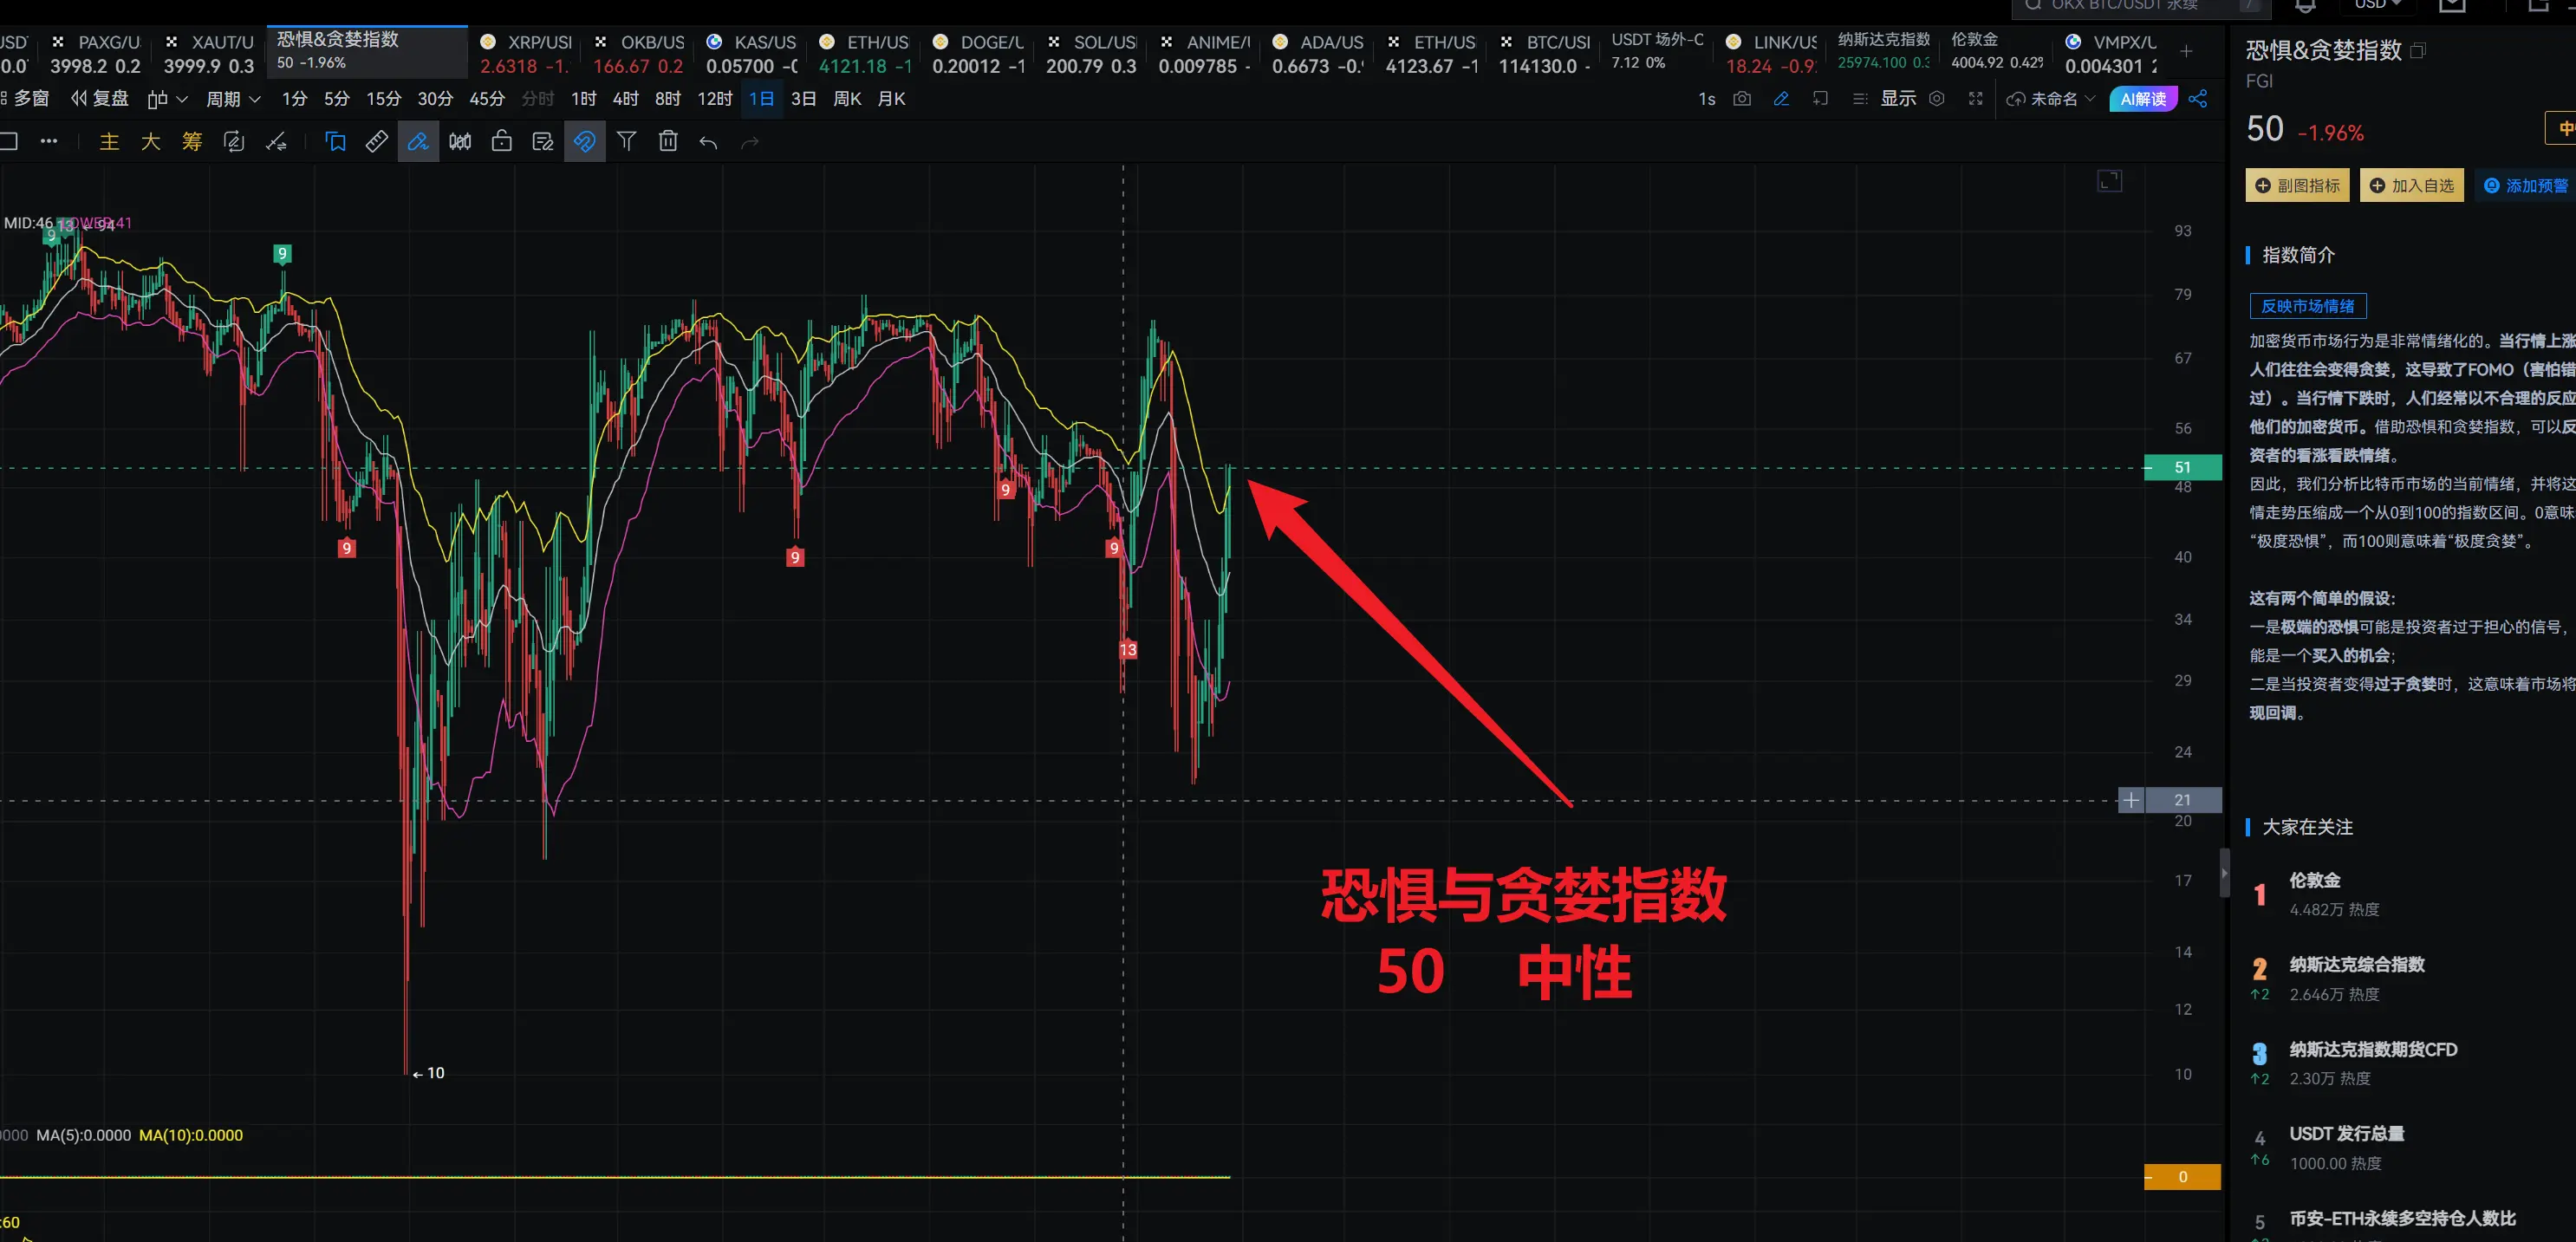Open the USD currency dropdown
The width and height of the screenshot is (2576, 1242).
pyautogui.click(x=2378, y=5)
